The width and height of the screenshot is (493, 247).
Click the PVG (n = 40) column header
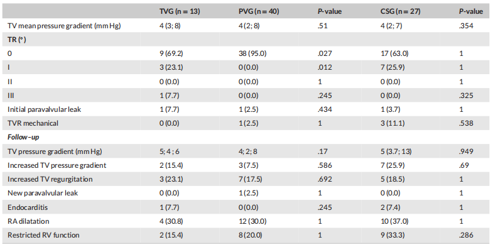point(259,12)
